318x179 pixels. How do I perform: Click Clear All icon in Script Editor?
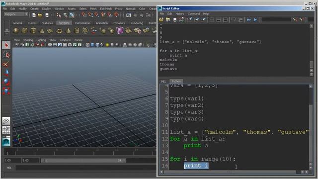click(203, 20)
